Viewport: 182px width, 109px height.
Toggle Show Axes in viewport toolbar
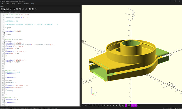[x=132, y=105]
